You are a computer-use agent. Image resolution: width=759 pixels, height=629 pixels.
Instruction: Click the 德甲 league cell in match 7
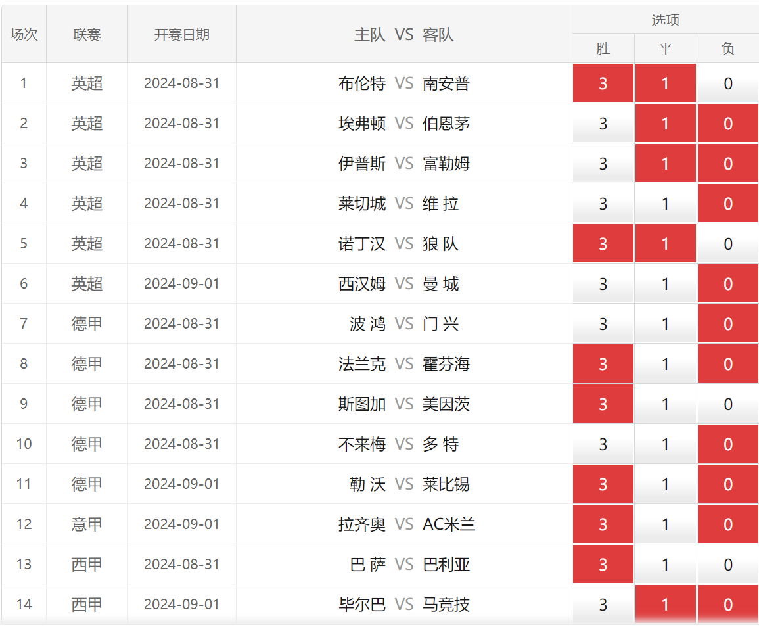[87, 323]
